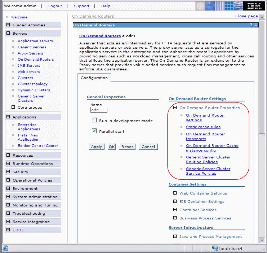Click the IBM logo

254,6
